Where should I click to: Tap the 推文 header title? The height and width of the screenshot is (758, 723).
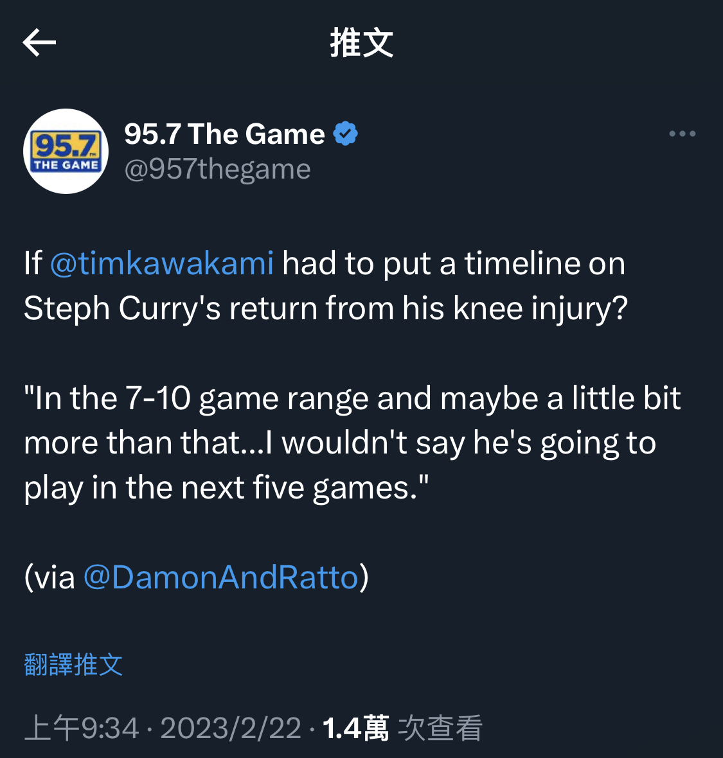(x=362, y=43)
